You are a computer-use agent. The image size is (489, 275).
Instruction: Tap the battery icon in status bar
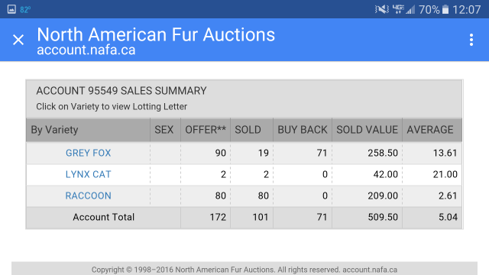[445, 10]
